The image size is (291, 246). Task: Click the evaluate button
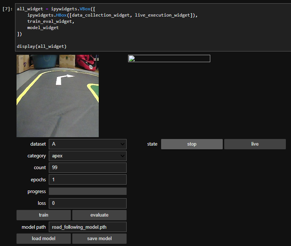pyautogui.click(x=99, y=215)
